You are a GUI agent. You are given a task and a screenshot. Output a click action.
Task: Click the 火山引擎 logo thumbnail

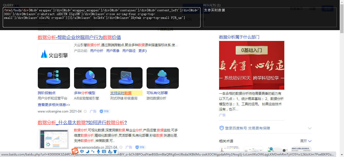54,54
